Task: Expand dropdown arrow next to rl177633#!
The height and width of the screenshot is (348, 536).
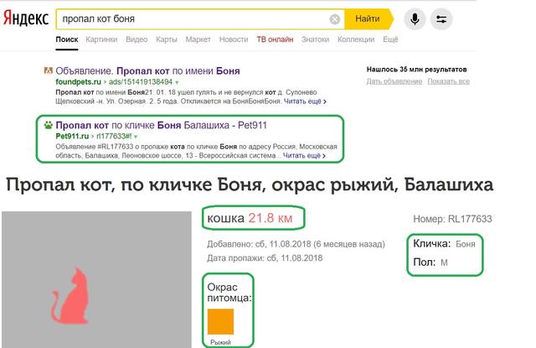Action: (136, 137)
